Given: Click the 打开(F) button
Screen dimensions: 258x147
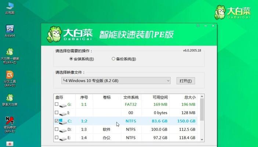Looking at the screenshot, I should (186, 81).
